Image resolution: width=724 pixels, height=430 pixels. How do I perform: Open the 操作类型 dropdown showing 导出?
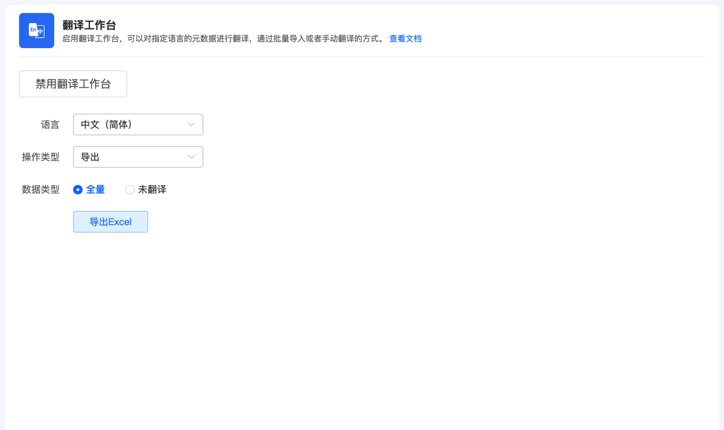(138, 157)
